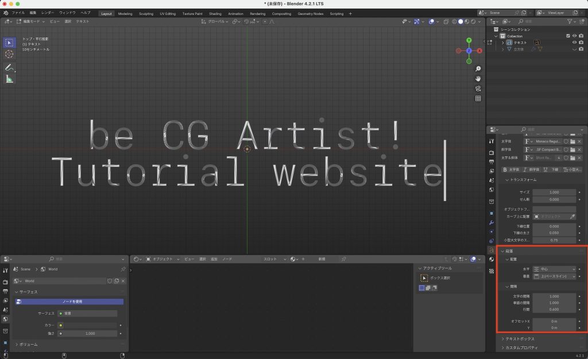588x359 pixels.
Task: Disable camera render toggle for テキスト object
Action: [582, 43]
